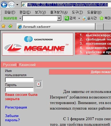The height and width of the screenshot is (126, 111).
Task: Open the 검색 options dropdown arrow
Action: point(79,19)
